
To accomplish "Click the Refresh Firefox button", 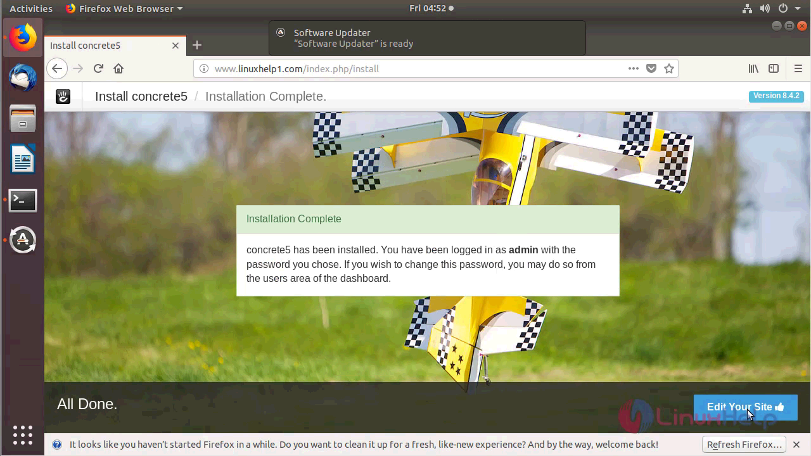I will click(744, 445).
